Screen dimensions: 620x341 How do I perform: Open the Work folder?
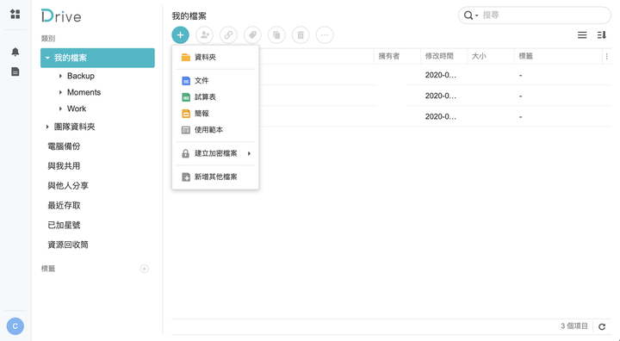[77, 108]
